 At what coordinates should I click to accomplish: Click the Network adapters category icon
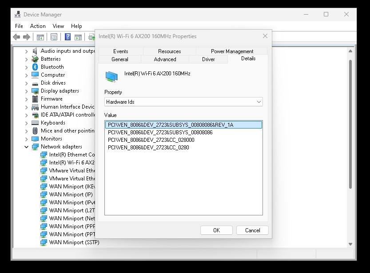coord(35,147)
